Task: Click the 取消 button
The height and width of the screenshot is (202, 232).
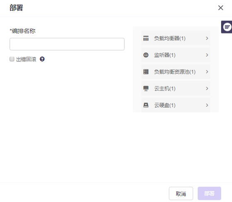Action: (x=181, y=193)
